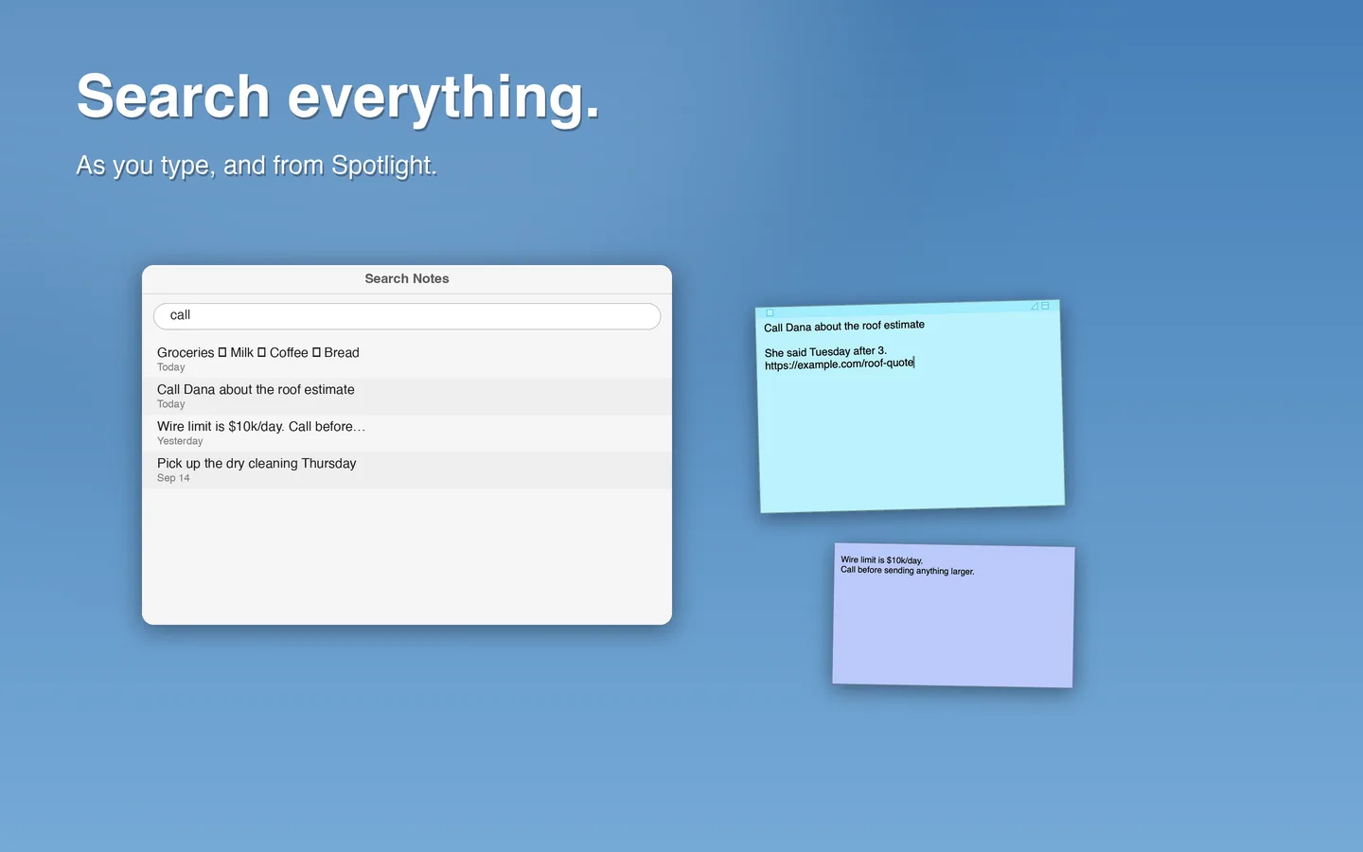The height and width of the screenshot is (852, 1363).
Task: Open the "Call Dana about the roof estimate" result
Action: click(407, 397)
